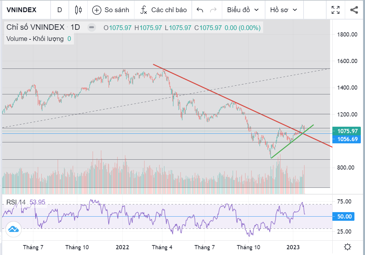This screenshot has height=255, width=365.
Task: Undo the last chart action
Action: tap(200, 10)
